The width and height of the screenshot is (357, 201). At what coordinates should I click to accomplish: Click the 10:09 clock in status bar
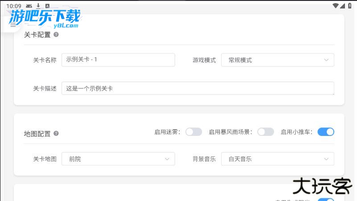14,6
